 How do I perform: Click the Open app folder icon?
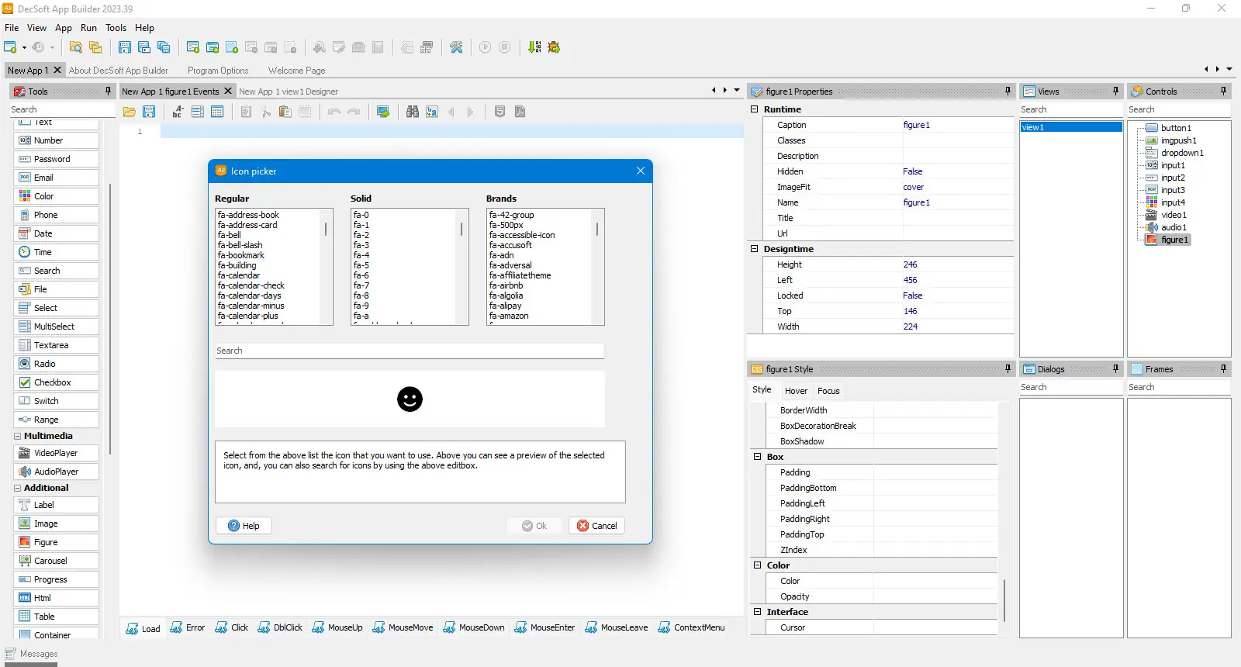coord(76,47)
